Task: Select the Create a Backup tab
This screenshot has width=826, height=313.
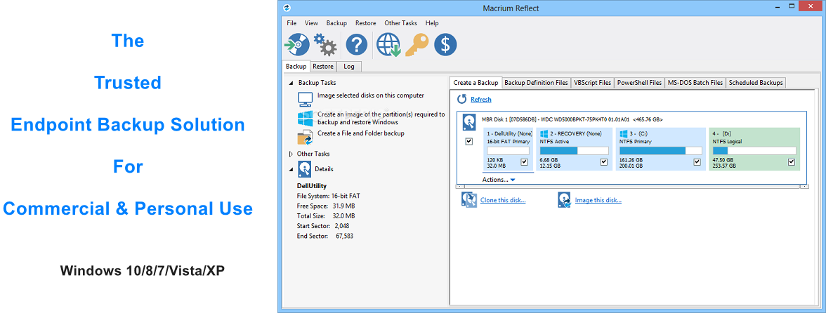Action: (x=476, y=83)
